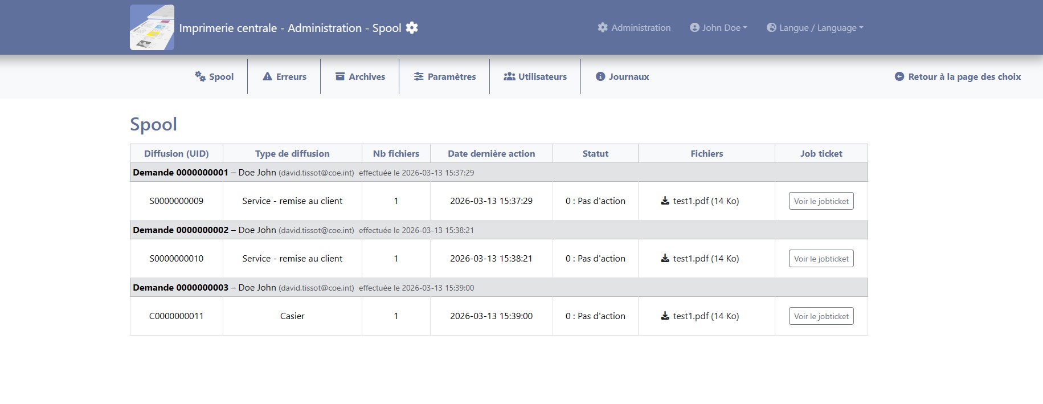Screen dimensions: 1043x404
Task: Click the Date dernière action column header
Action: click(491, 154)
